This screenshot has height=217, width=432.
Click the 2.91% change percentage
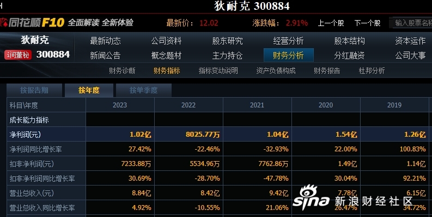(297, 23)
